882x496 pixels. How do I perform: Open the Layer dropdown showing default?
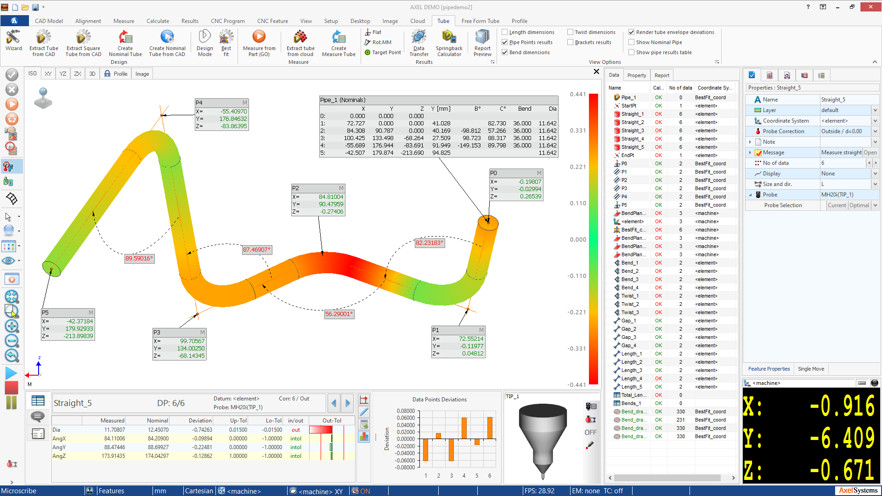click(875, 110)
